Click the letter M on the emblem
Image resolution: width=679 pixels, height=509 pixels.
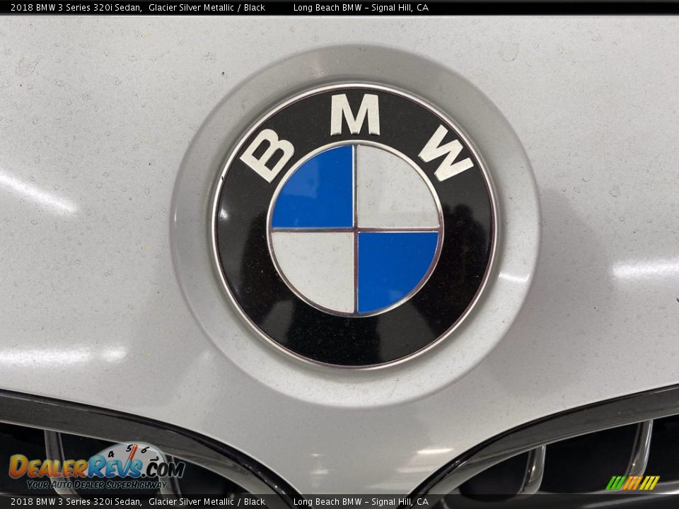[x=355, y=115]
